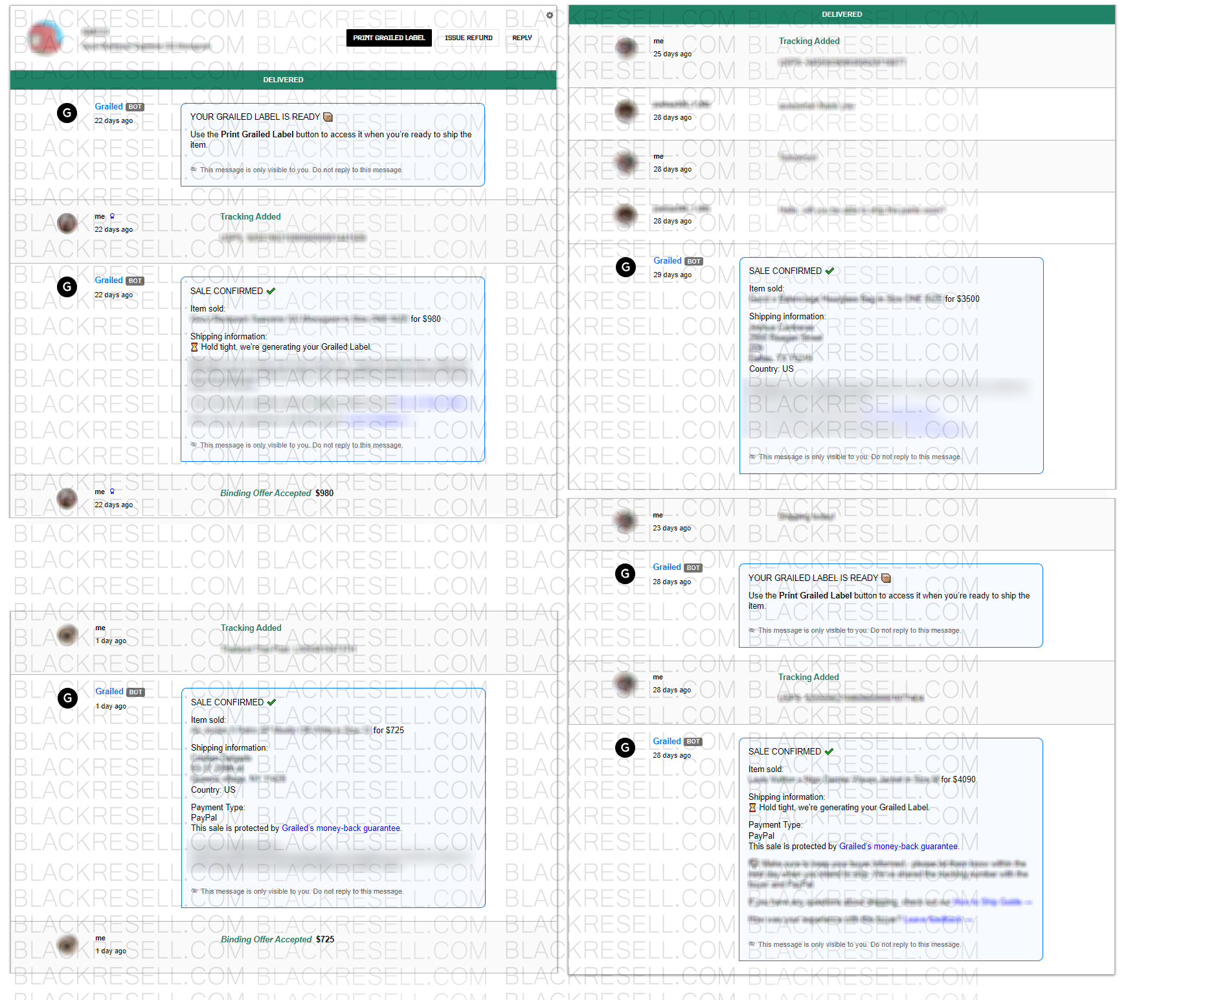
Task: Click the Grailed G avatar on the $725 sale message
Action: point(67,698)
